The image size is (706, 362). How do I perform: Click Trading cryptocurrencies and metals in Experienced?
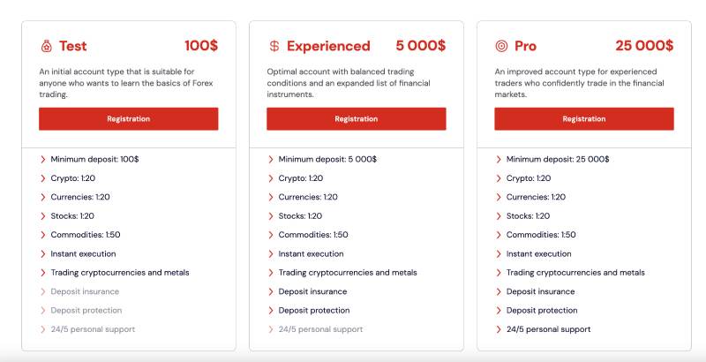pos(348,273)
